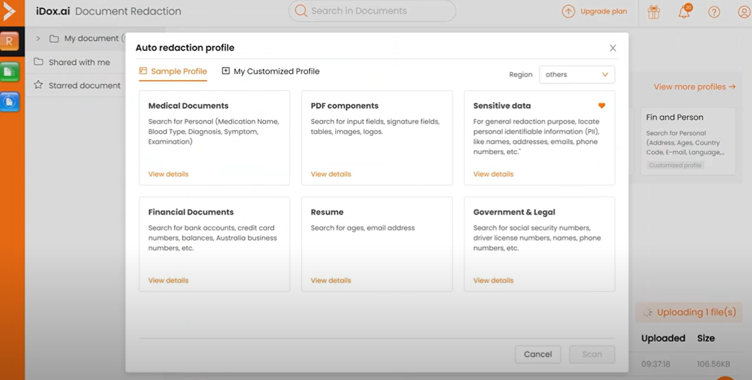Open the green document tool in sidebar

pyautogui.click(x=10, y=71)
